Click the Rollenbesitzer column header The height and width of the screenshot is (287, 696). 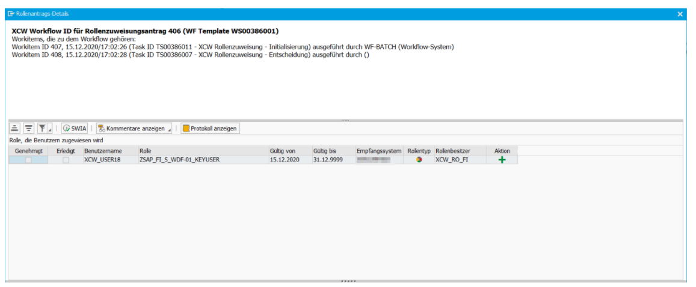point(460,151)
